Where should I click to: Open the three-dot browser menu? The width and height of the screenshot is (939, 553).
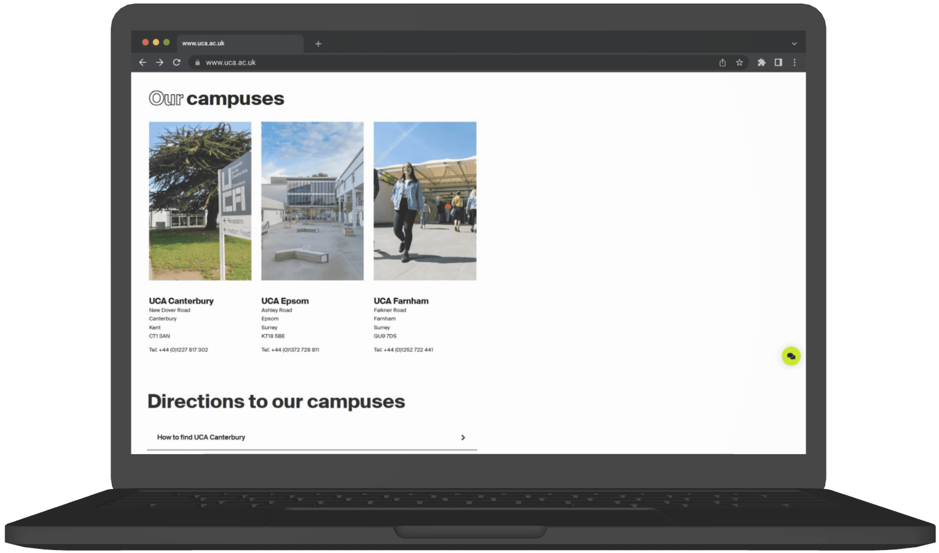795,62
